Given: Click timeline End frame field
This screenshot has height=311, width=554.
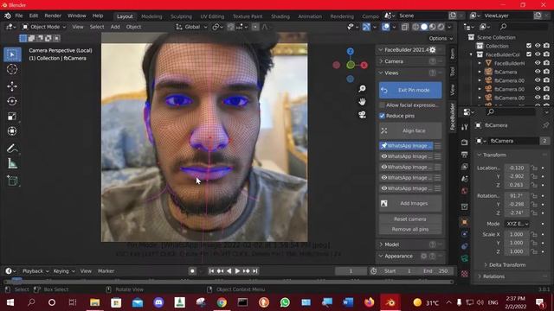Looking at the screenshot, I should pyautogui.click(x=435, y=271).
